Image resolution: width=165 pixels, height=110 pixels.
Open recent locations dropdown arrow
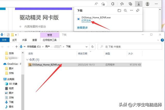point(13,47)
